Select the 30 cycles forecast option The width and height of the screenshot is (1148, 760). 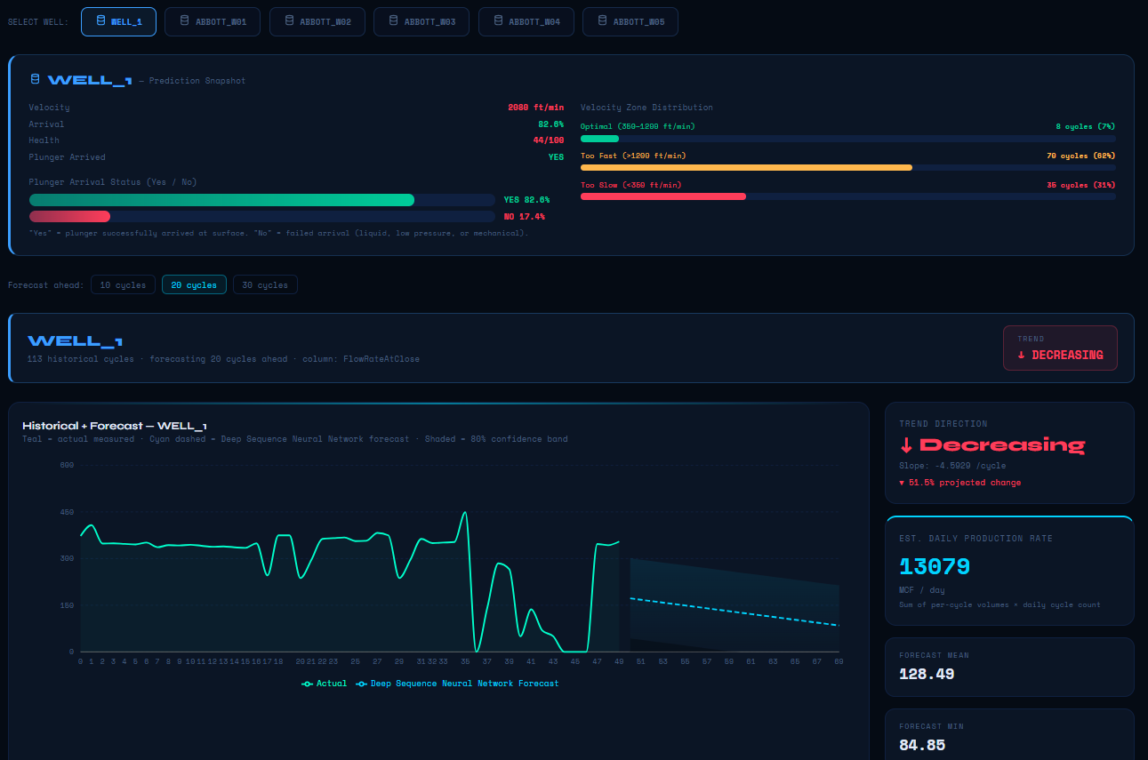264,284
